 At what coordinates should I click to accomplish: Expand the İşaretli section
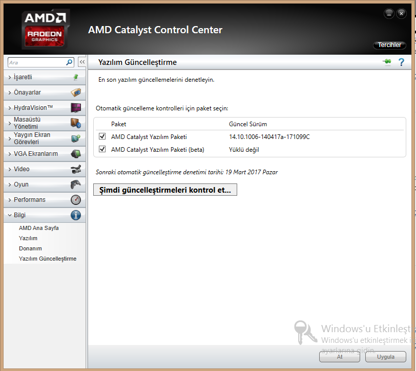(x=45, y=77)
